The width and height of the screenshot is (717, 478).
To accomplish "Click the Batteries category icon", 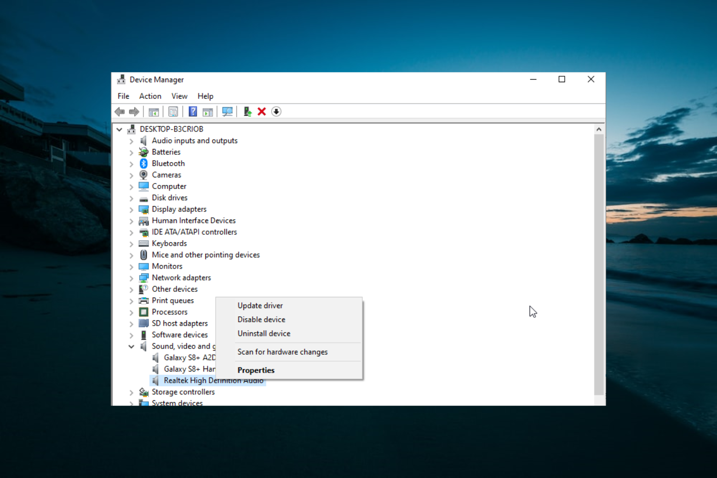I will point(143,152).
